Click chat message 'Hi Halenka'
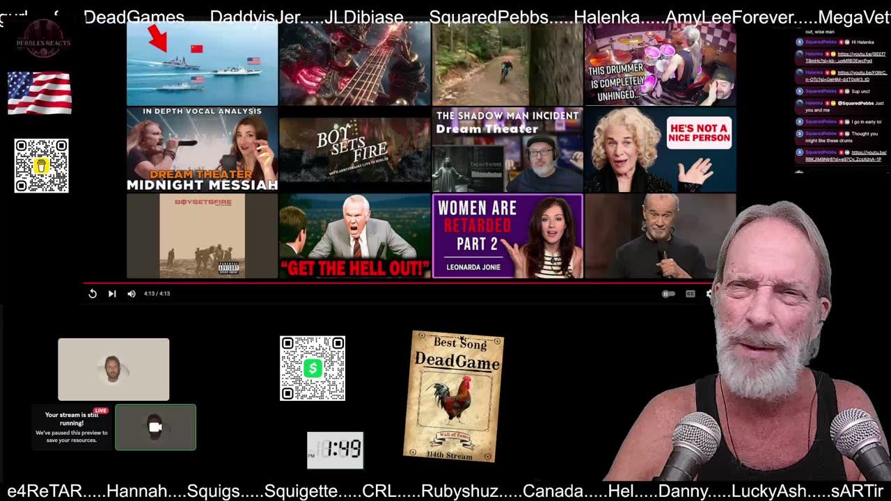 [x=862, y=42]
